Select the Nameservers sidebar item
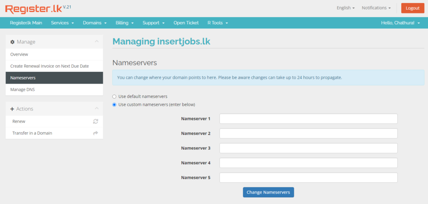The height and width of the screenshot is (204, 428). pos(54,78)
